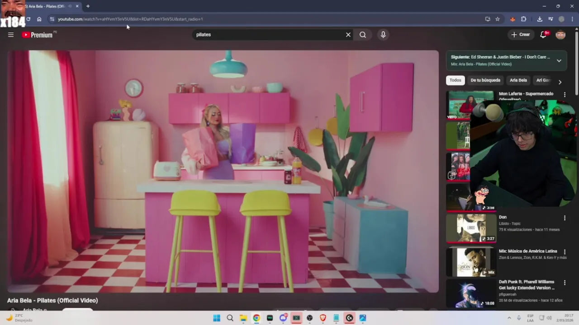
Task: Select the Todos filter chip
Action: [x=456, y=80]
